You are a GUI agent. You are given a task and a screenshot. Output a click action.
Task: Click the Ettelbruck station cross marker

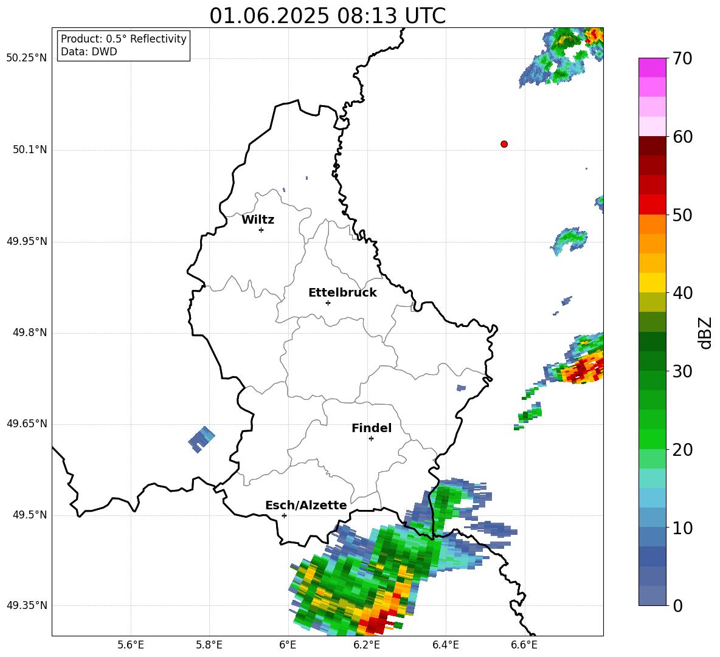[x=328, y=303]
